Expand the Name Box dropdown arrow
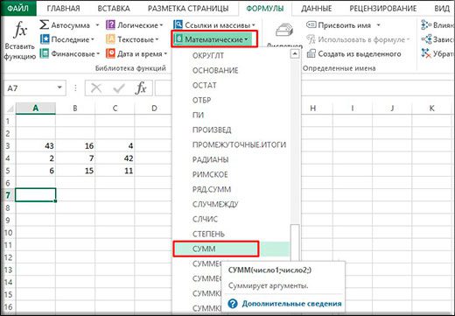This screenshot has width=455, height=316. tap(59, 88)
